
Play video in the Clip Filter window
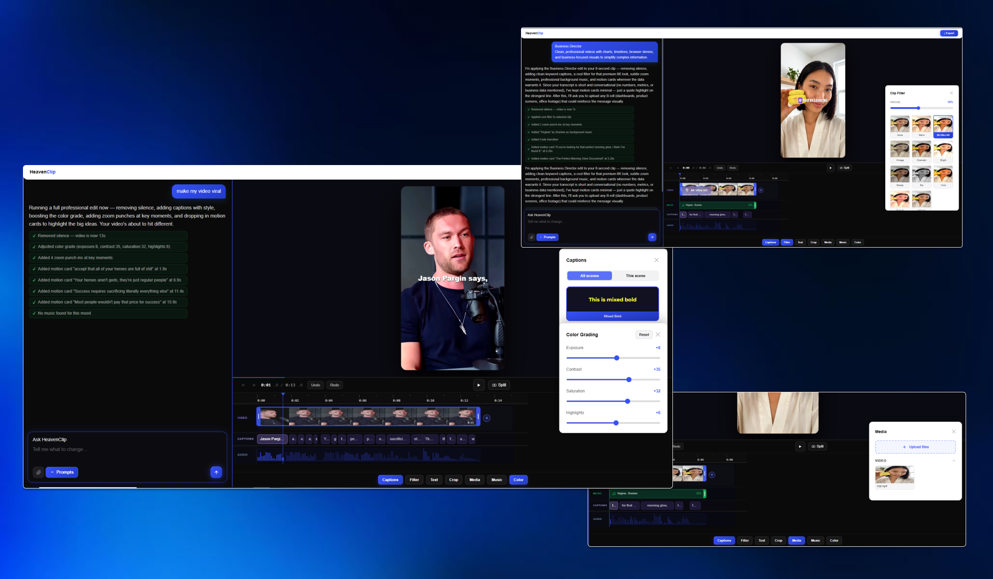(x=831, y=168)
